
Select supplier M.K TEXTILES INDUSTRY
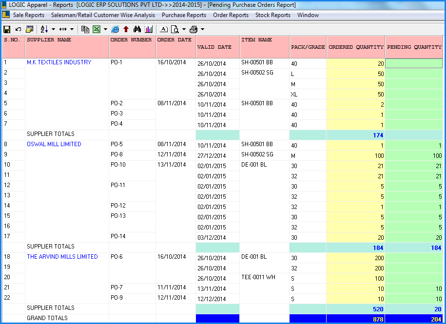(x=59, y=62)
